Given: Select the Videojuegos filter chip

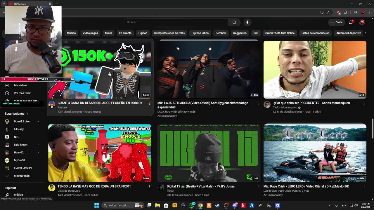Looking at the screenshot, I should [90, 33].
